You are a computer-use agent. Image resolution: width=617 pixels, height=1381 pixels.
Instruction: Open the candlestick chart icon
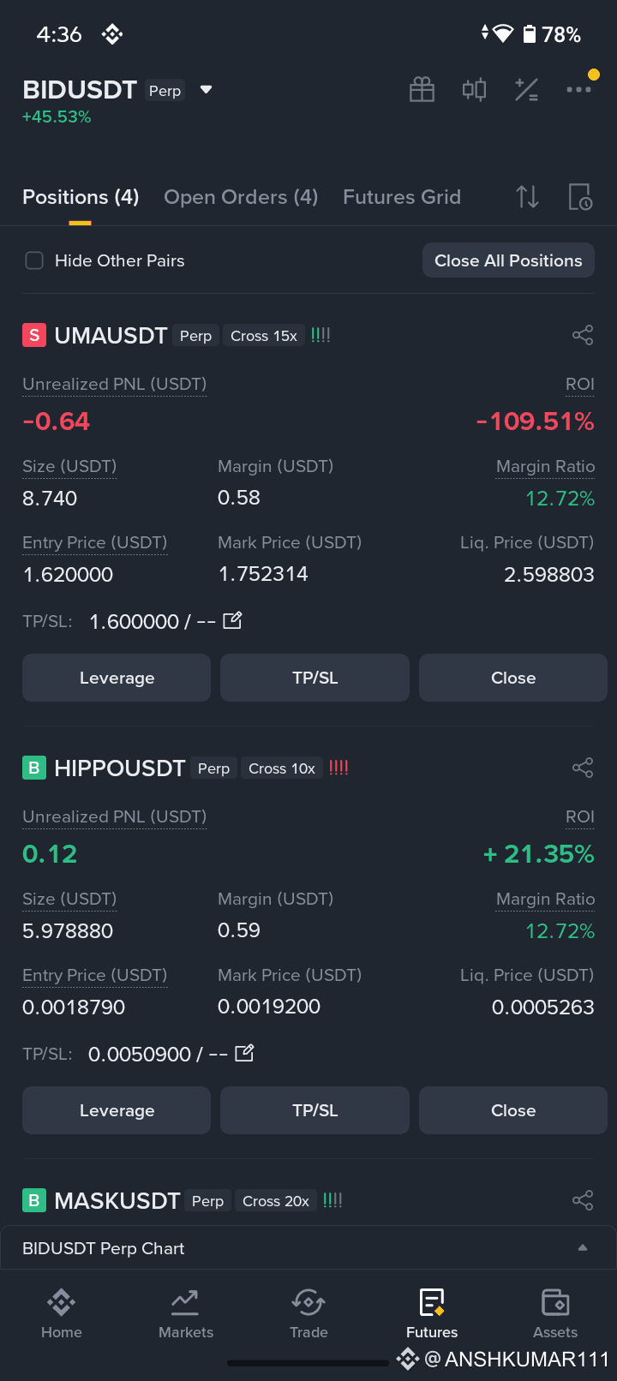tap(474, 89)
